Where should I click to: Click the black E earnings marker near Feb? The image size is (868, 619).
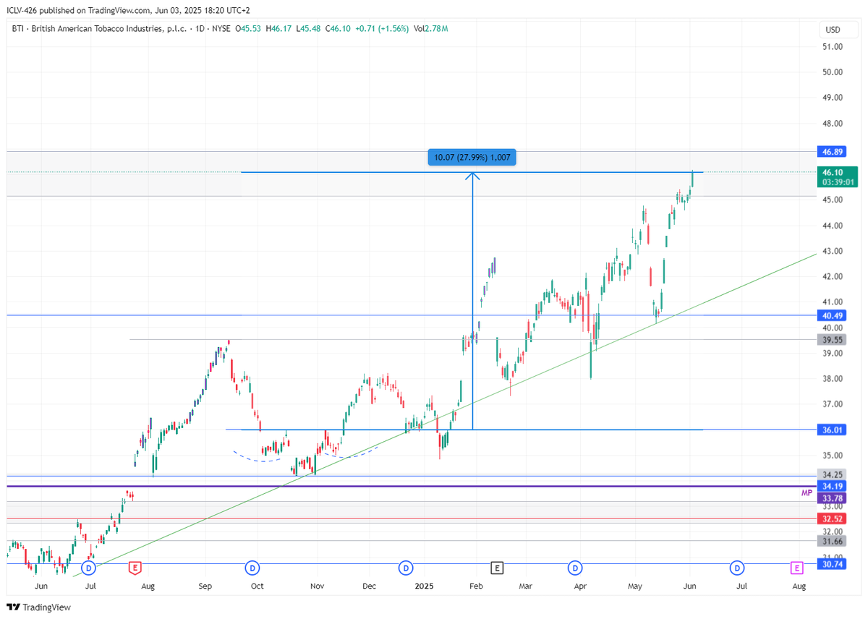[496, 568]
